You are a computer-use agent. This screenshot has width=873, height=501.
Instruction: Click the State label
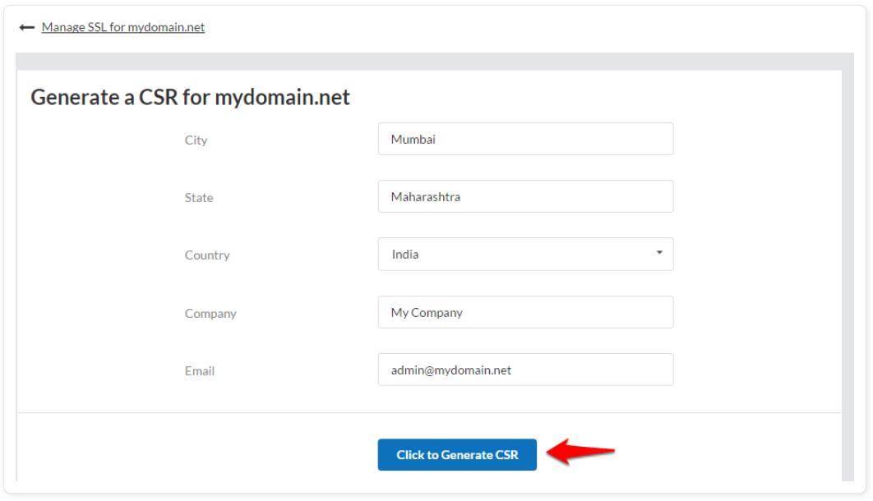[x=199, y=198]
